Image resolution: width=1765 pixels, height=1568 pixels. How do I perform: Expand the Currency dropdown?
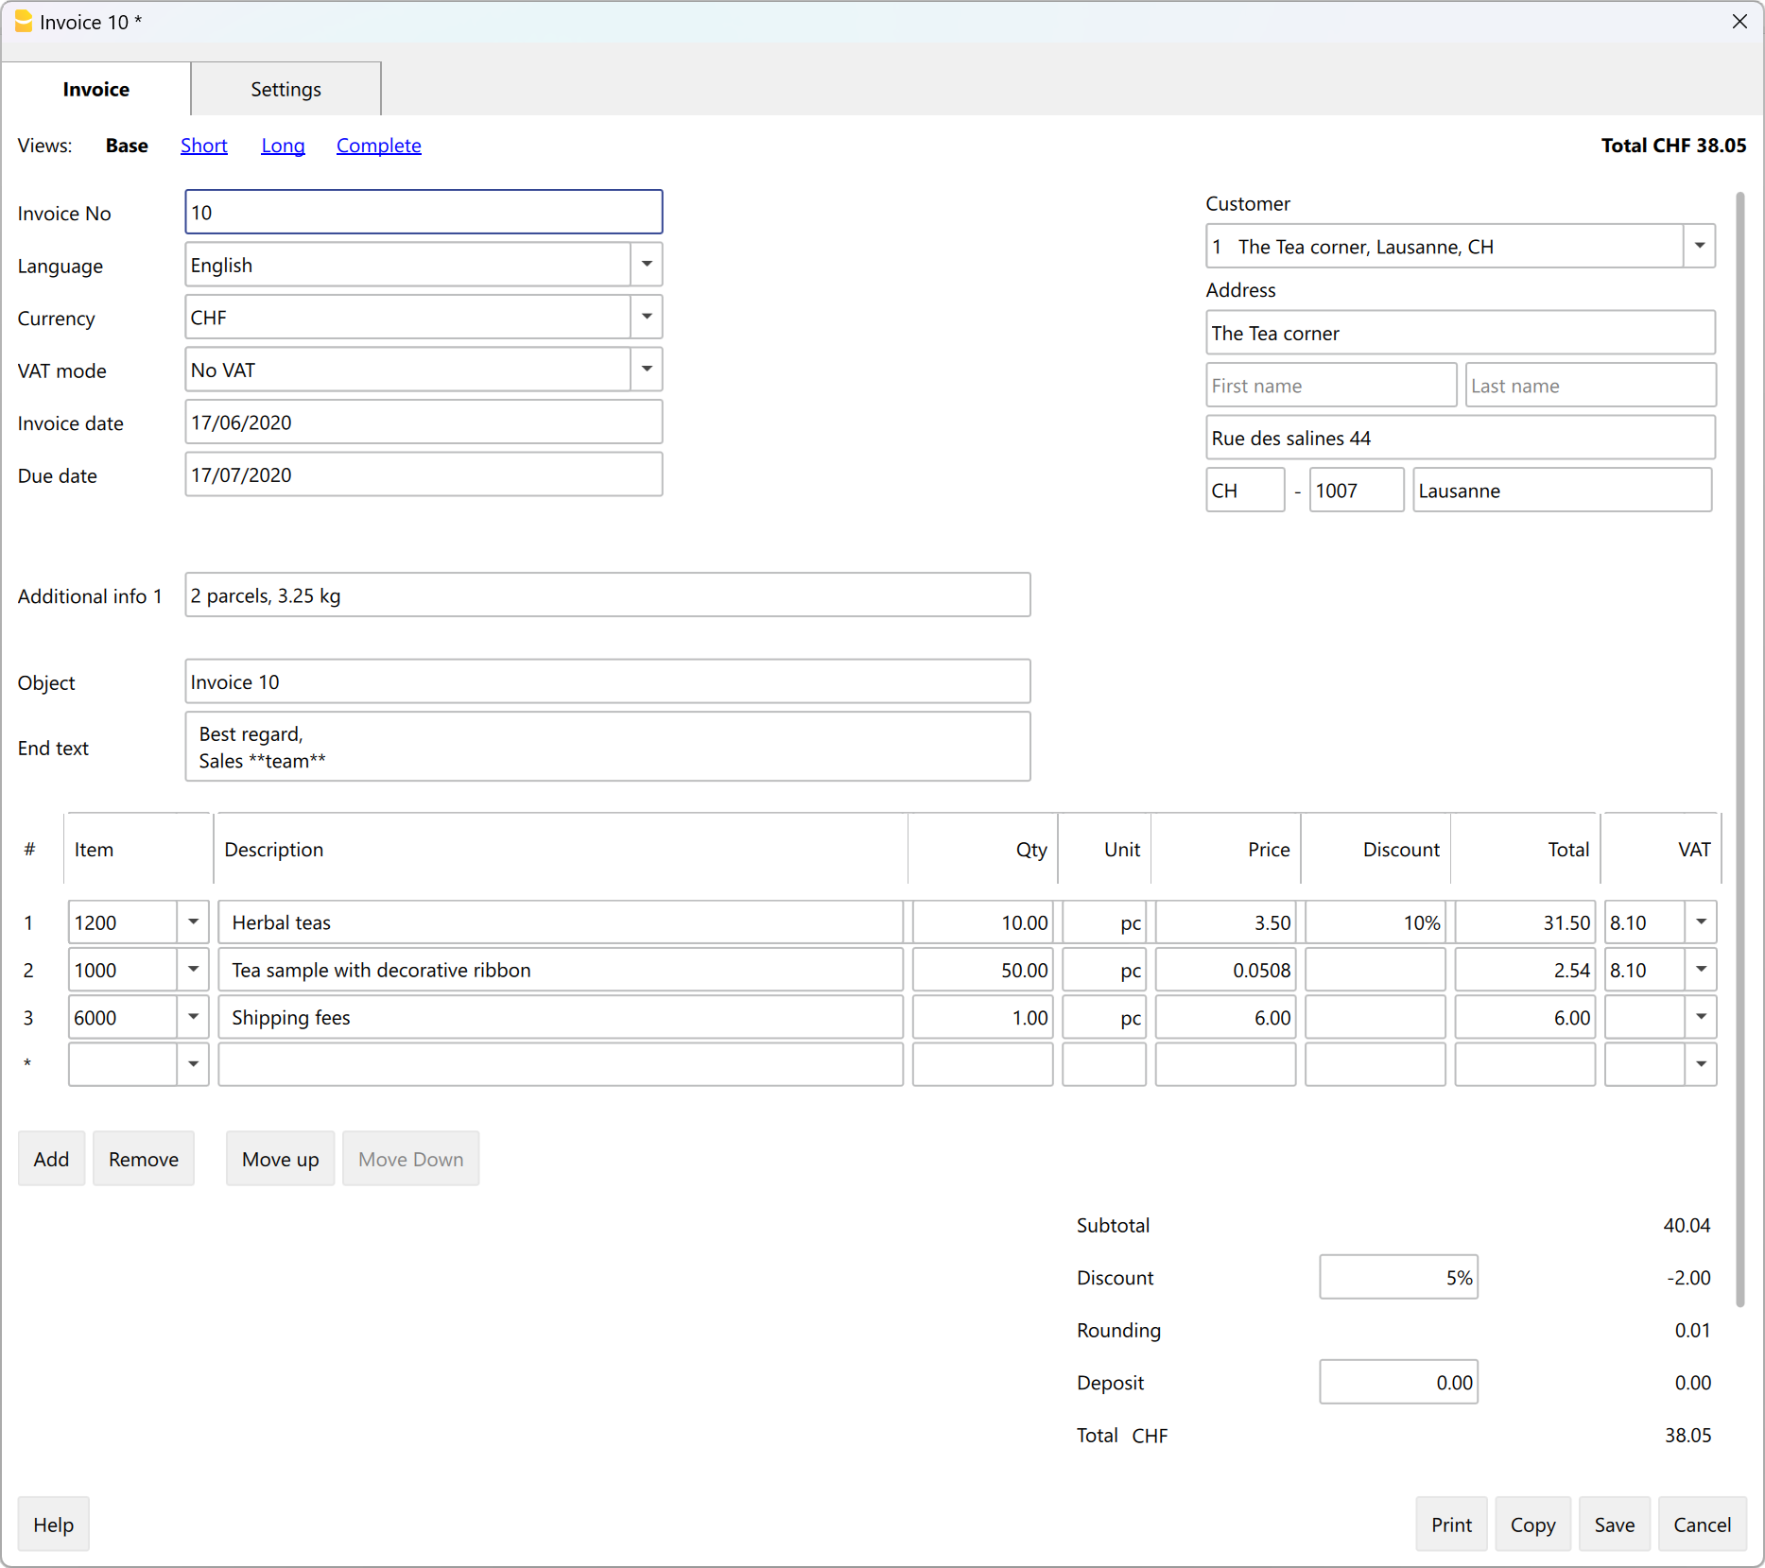[647, 318]
